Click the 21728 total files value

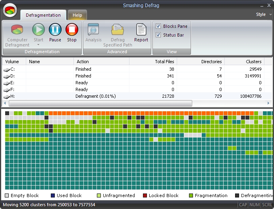point(168,96)
